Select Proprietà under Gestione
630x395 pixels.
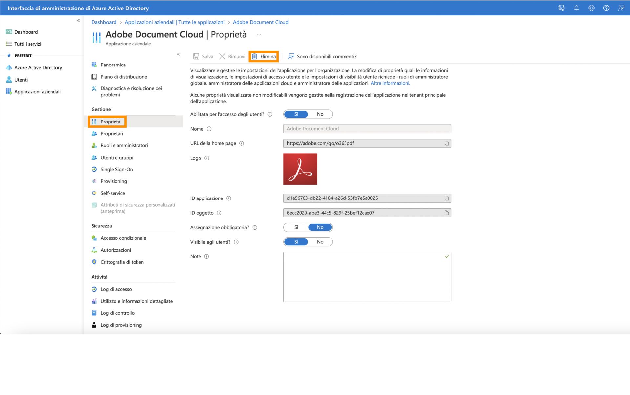click(110, 122)
